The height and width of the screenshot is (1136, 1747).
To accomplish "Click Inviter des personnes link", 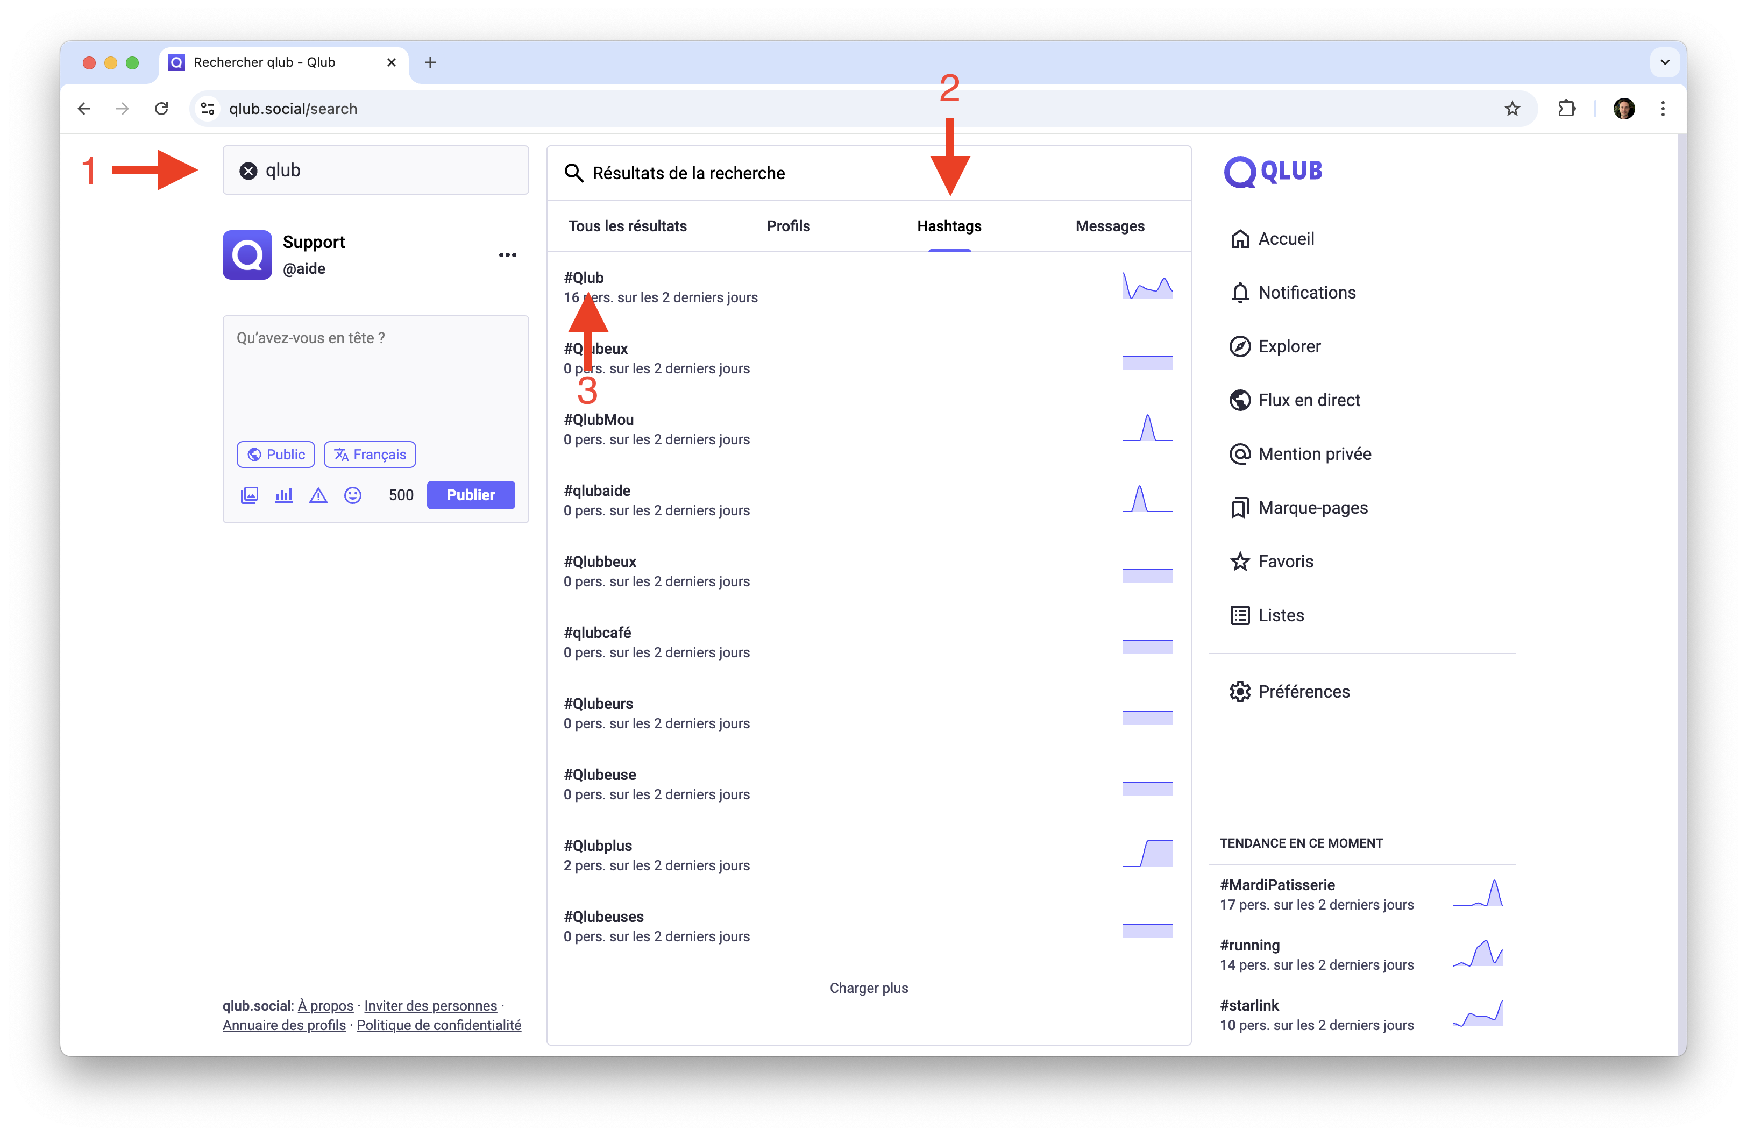I will coord(430,1005).
